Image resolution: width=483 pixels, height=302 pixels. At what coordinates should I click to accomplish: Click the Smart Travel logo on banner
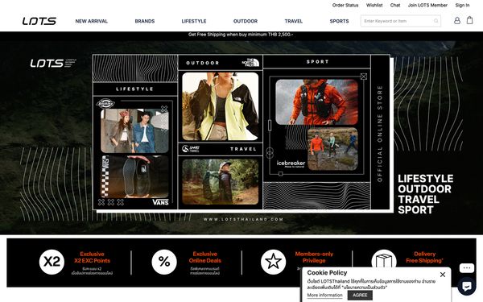(190, 149)
